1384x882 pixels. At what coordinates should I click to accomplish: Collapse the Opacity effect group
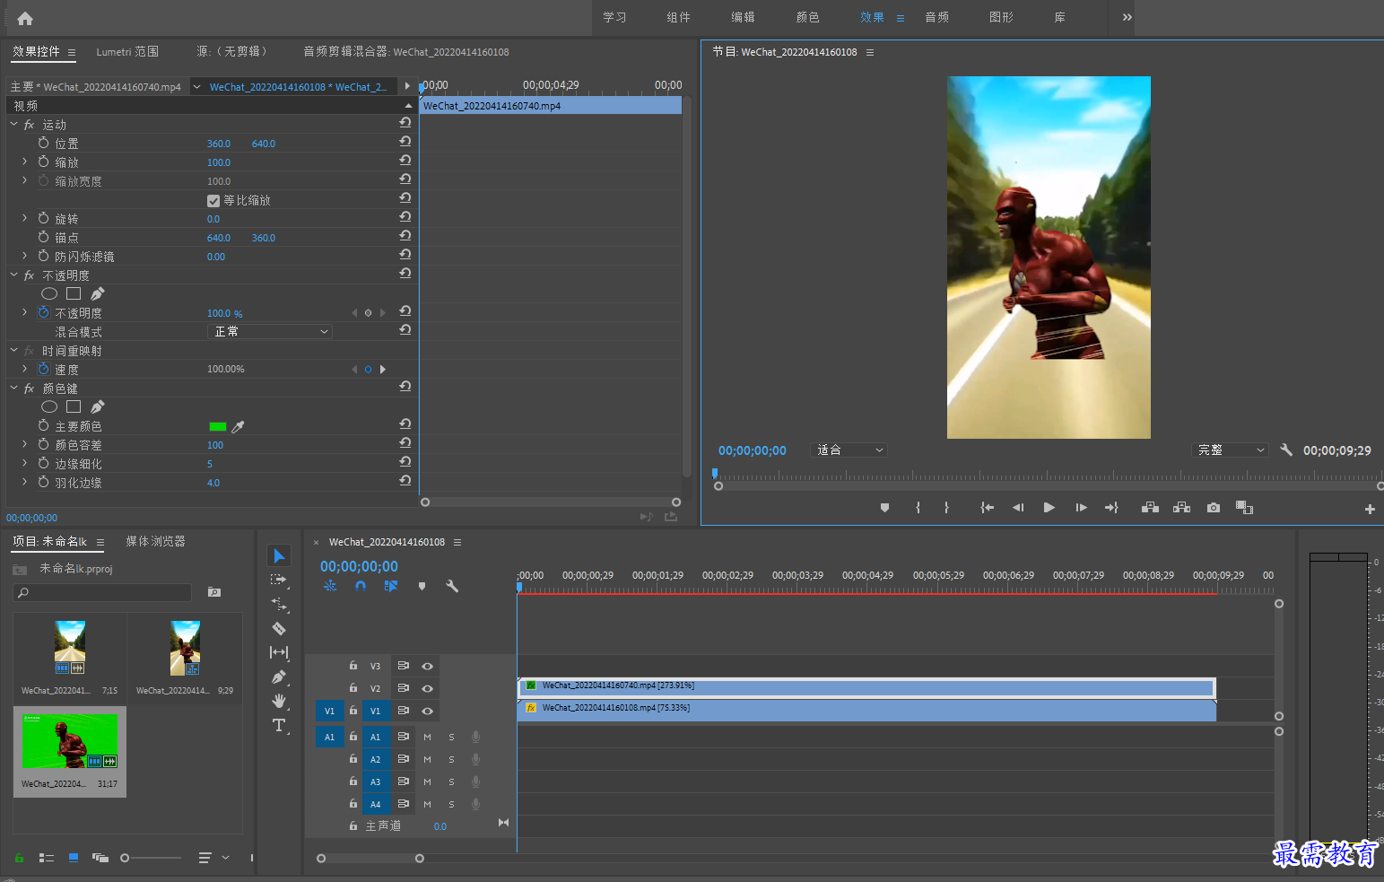click(13, 275)
